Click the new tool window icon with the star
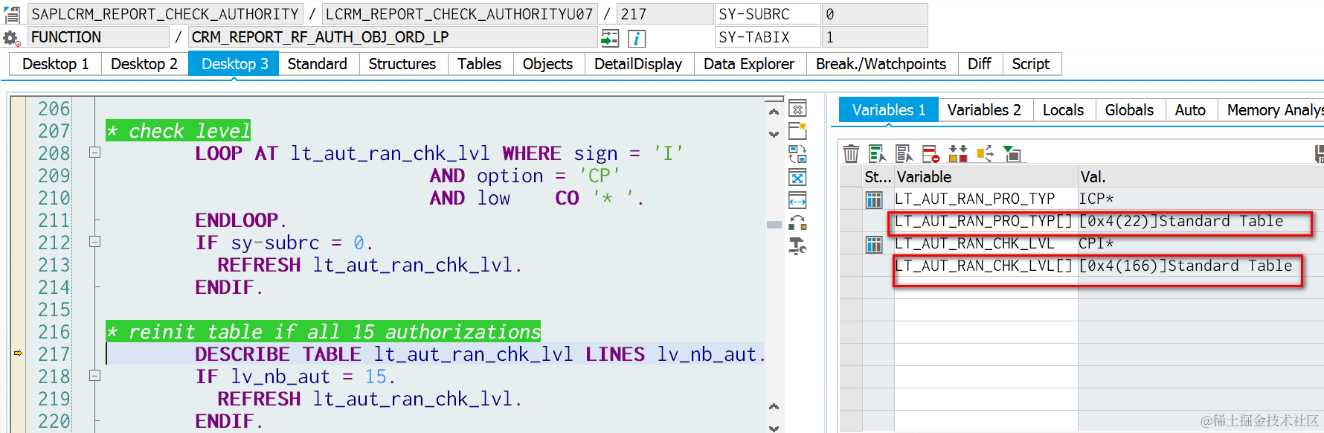 (797, 132)
